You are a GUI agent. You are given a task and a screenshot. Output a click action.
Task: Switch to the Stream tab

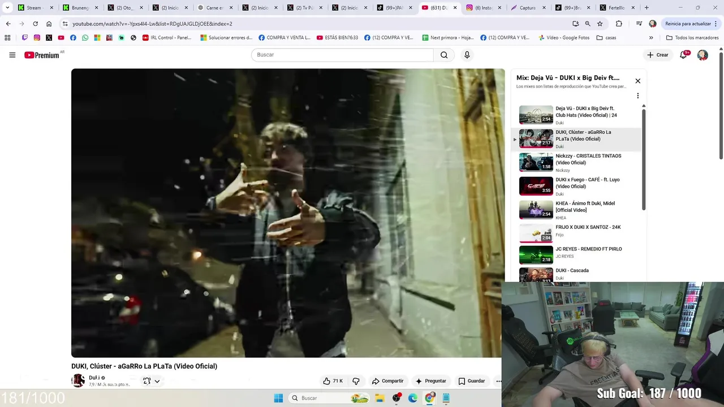pos(35,8)
